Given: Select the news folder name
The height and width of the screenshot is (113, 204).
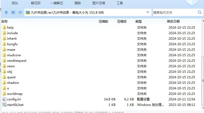Looking at the screenshot, I should pyautogui.click(x=11, y=66).
